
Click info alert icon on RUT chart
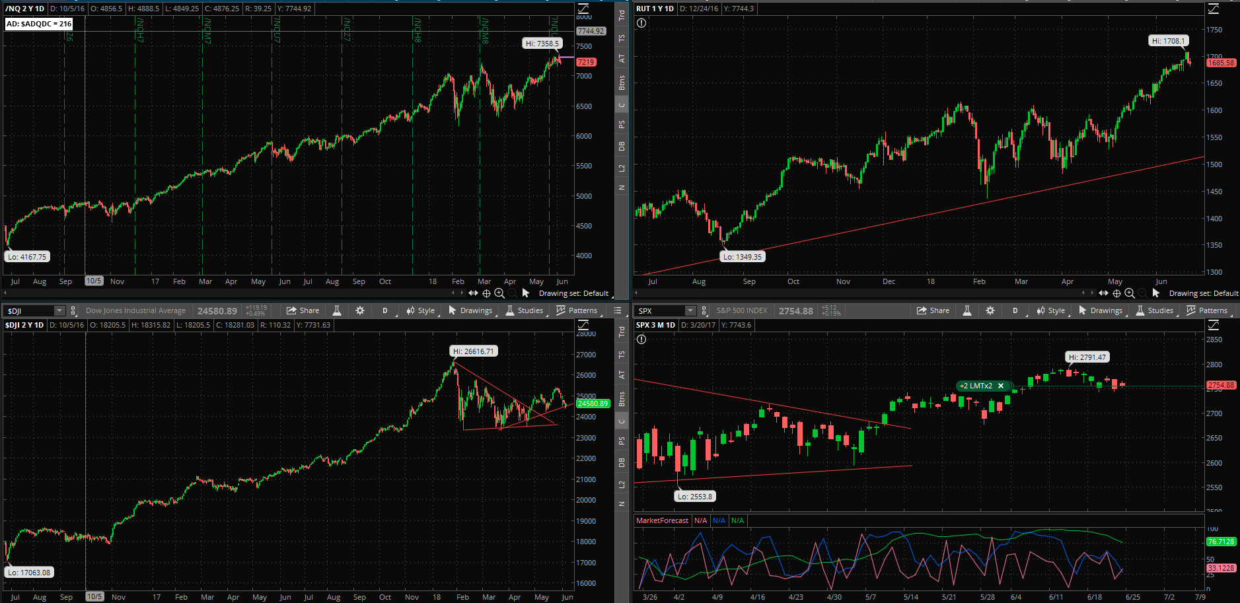click(641, 23)
